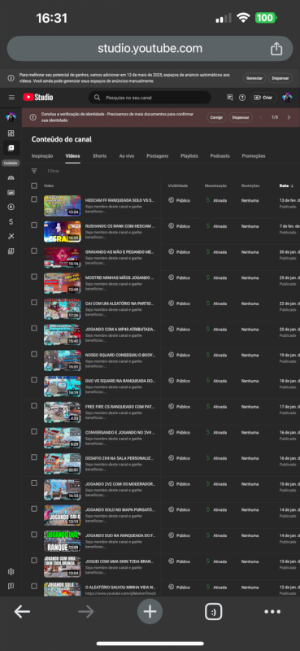The width and height of the screenshot is (300, 651).
Task: Open Ativada monetization dropdown for DUO VS SQUARD
Action: coord(216,381)
